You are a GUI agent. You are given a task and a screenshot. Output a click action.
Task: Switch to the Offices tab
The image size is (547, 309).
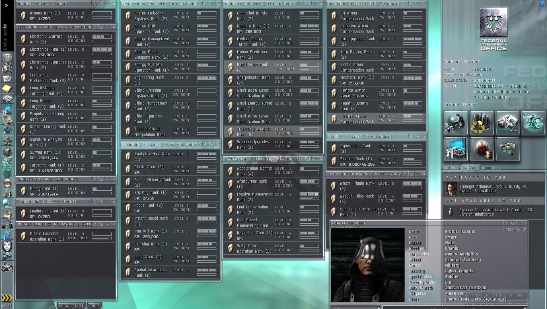[x=490, y=168]
